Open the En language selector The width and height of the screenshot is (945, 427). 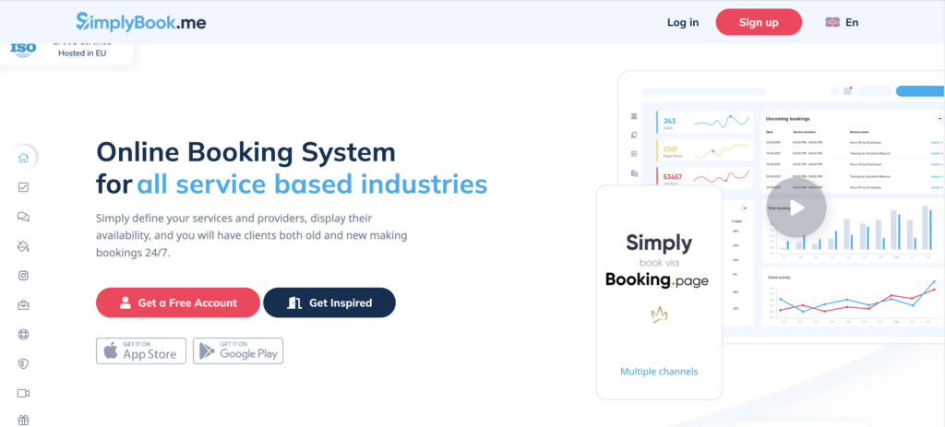click(852, 22)
